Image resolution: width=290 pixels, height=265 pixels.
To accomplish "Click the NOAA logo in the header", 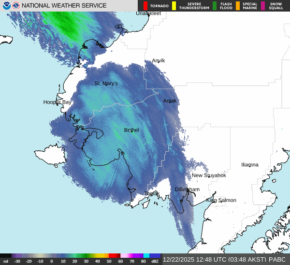I will (6, 6).
